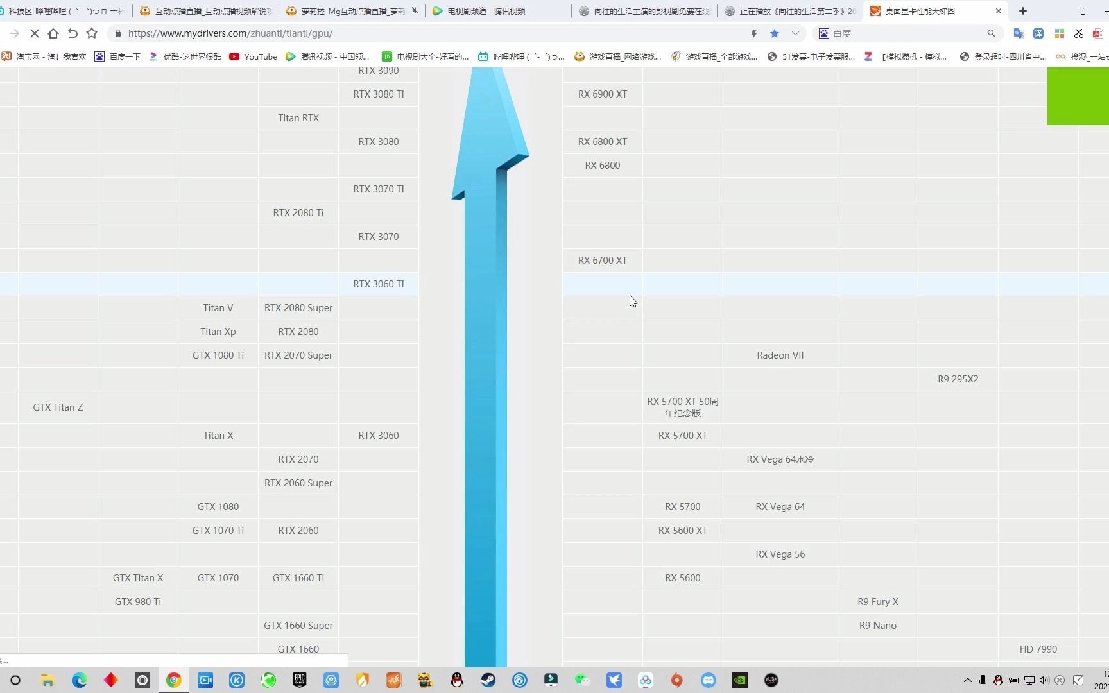This screenshot has width=1109, height=693.
Task: Open the QQ penguin taskbar icon
Action: tap(457, 680)
